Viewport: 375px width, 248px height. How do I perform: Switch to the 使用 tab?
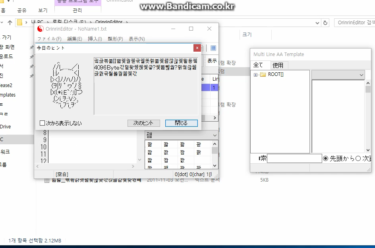coord(278,65)
